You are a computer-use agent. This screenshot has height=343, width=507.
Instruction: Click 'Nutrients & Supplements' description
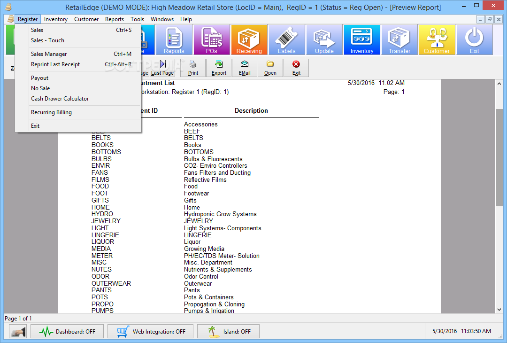tap(218, 270)
